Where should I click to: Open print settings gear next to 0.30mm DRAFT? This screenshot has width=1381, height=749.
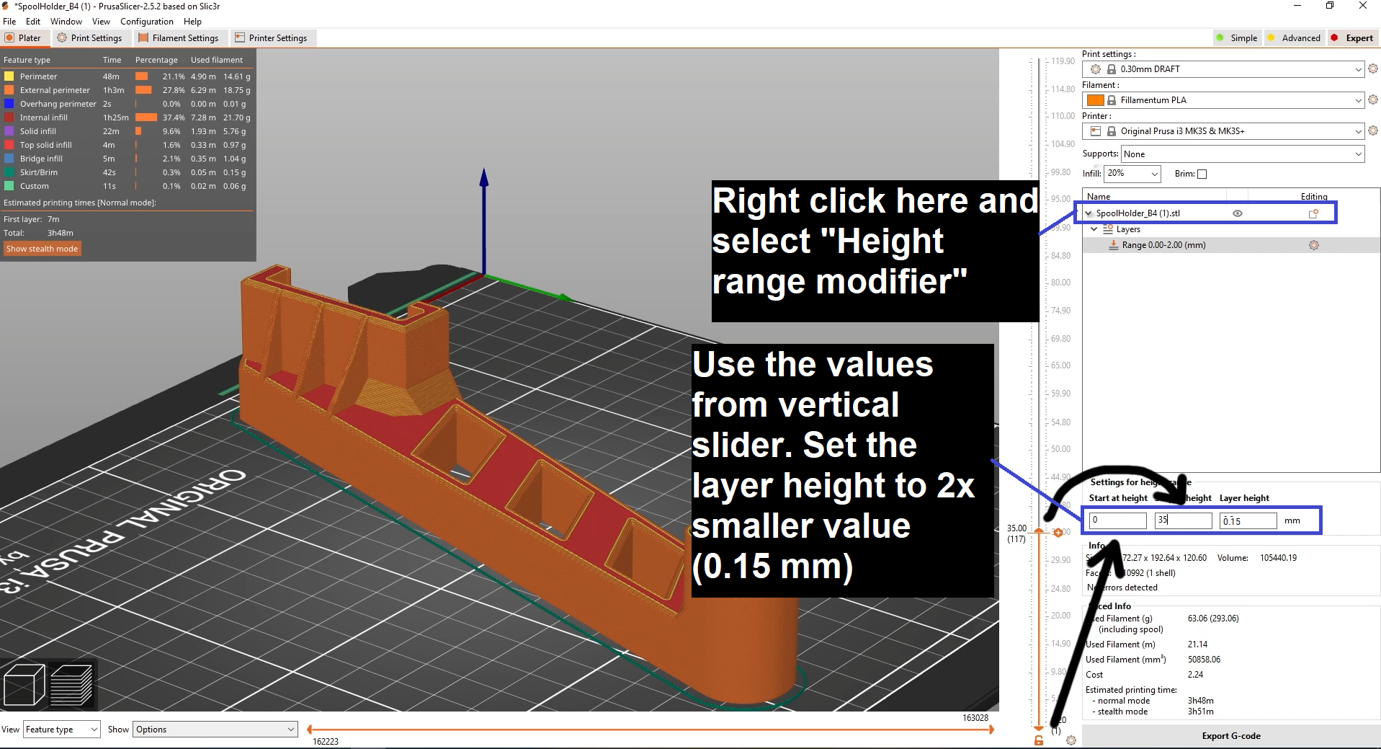1373,68
